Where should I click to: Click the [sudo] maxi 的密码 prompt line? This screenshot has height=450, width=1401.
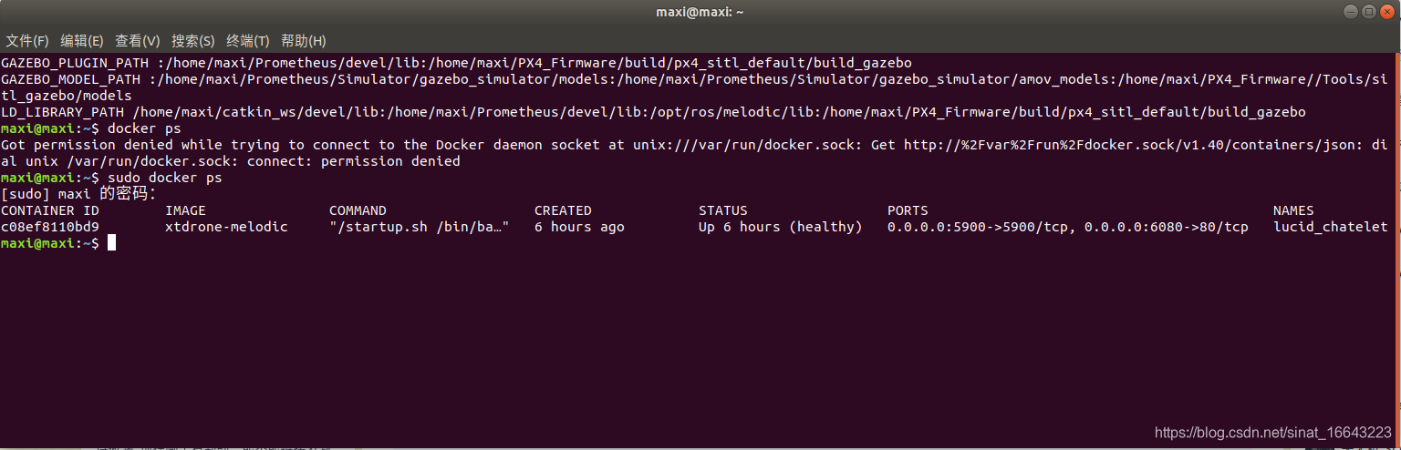[78, 194]
